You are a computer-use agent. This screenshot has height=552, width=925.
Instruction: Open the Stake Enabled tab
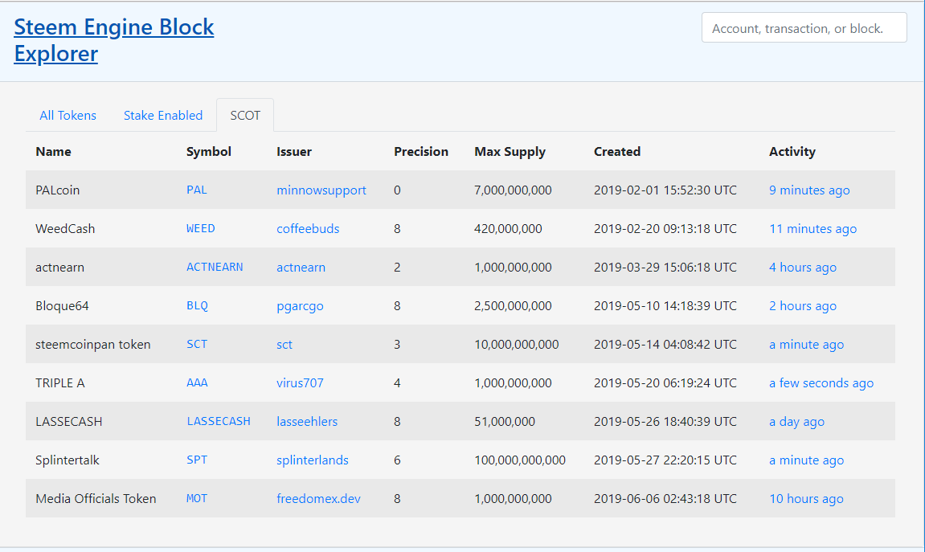tap(163, 116)
